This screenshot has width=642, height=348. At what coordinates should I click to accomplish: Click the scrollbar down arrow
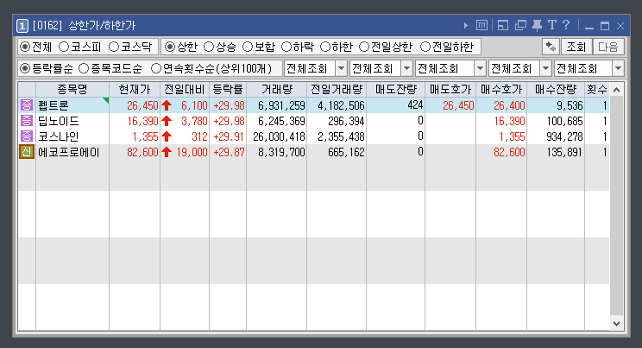[x=617, y=324]
